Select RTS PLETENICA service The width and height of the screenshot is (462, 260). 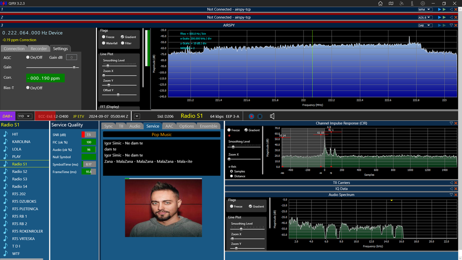[25, 209]
